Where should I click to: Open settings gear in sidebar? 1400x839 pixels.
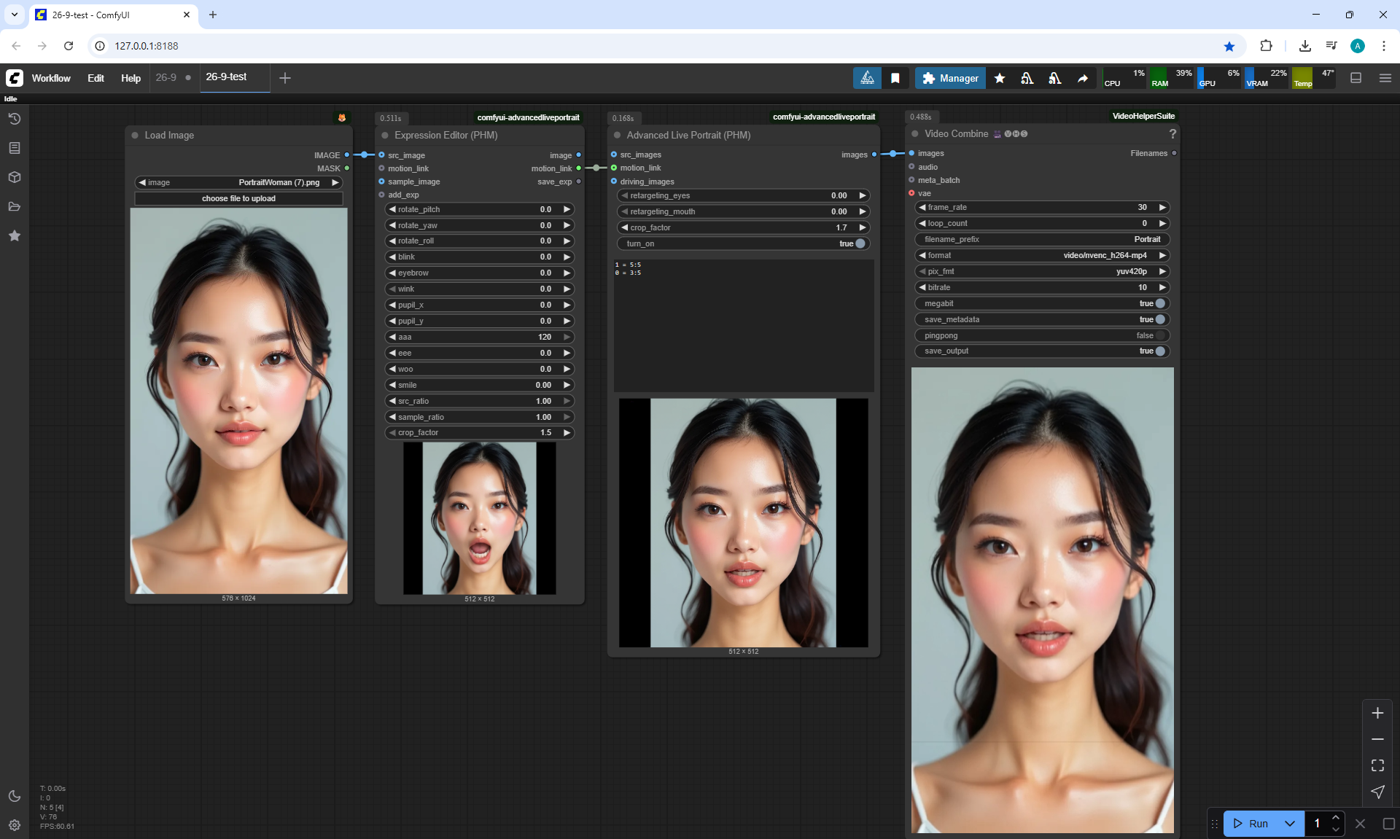pyautogui.click(x=15, y=825)
